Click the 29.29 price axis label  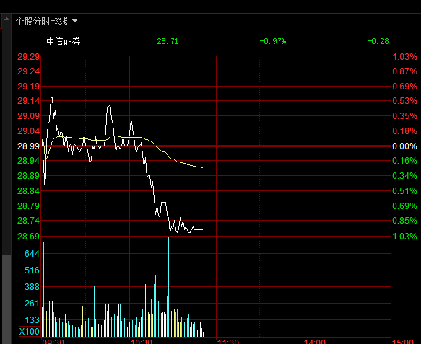click(28, 57)
